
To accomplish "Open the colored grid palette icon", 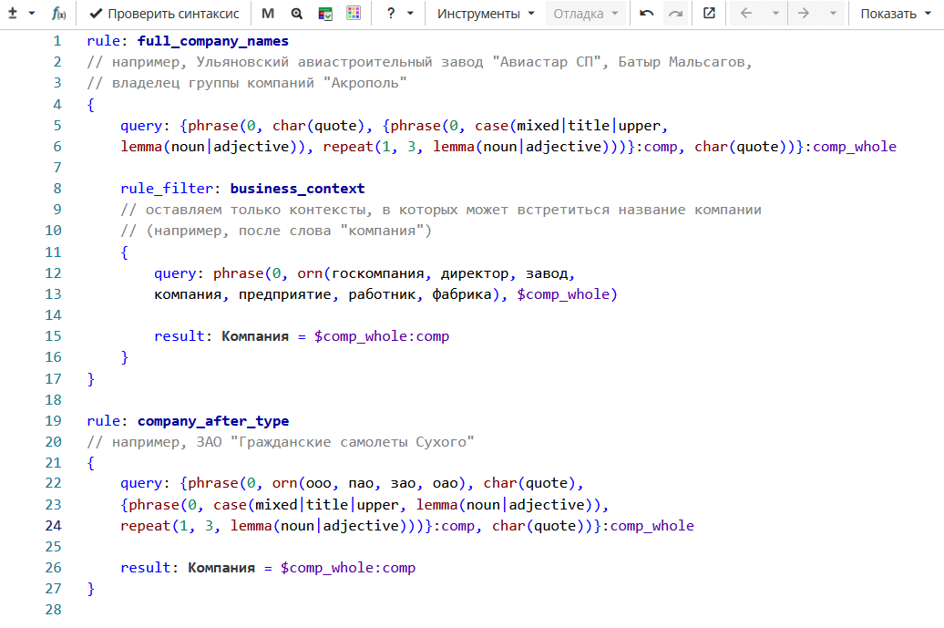I will [354, 13].
